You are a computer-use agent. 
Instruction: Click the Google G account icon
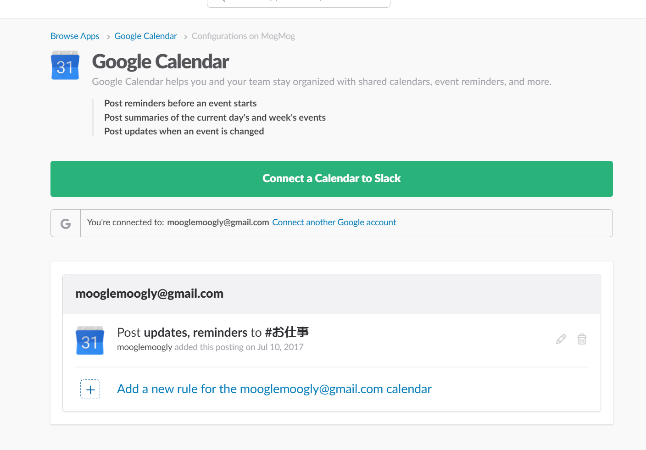pyautogui.click(x=66, y=223)
